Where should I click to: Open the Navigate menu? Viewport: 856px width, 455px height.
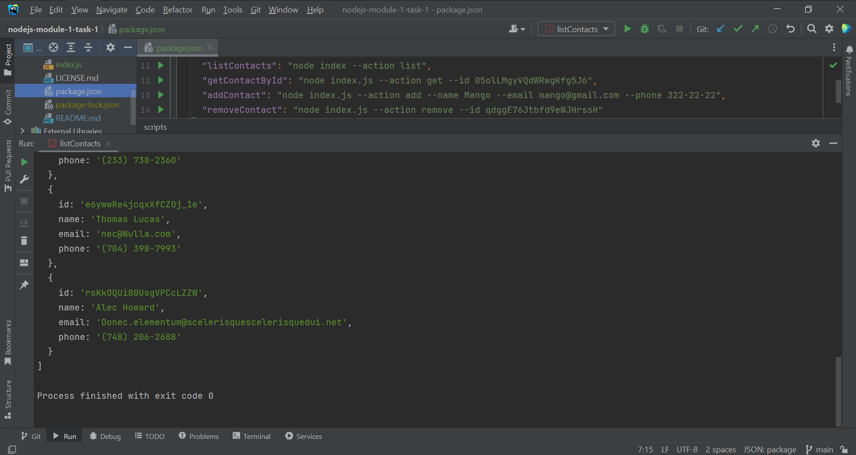[x=111, y=9]
